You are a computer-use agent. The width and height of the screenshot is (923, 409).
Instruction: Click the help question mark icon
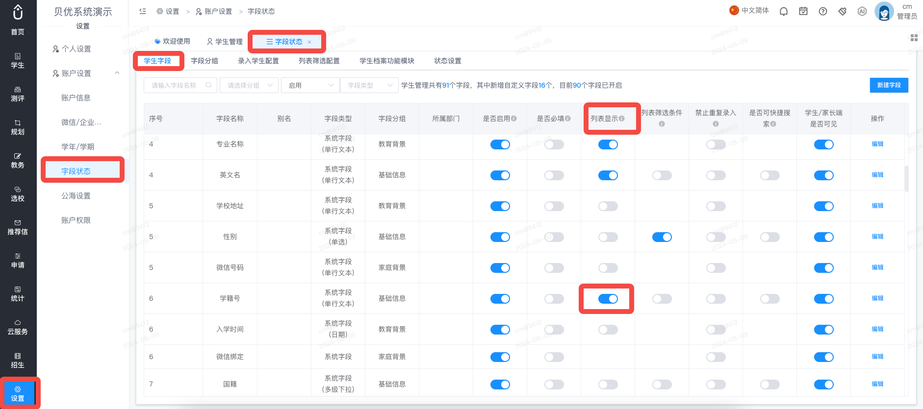(x=823, y=11)
